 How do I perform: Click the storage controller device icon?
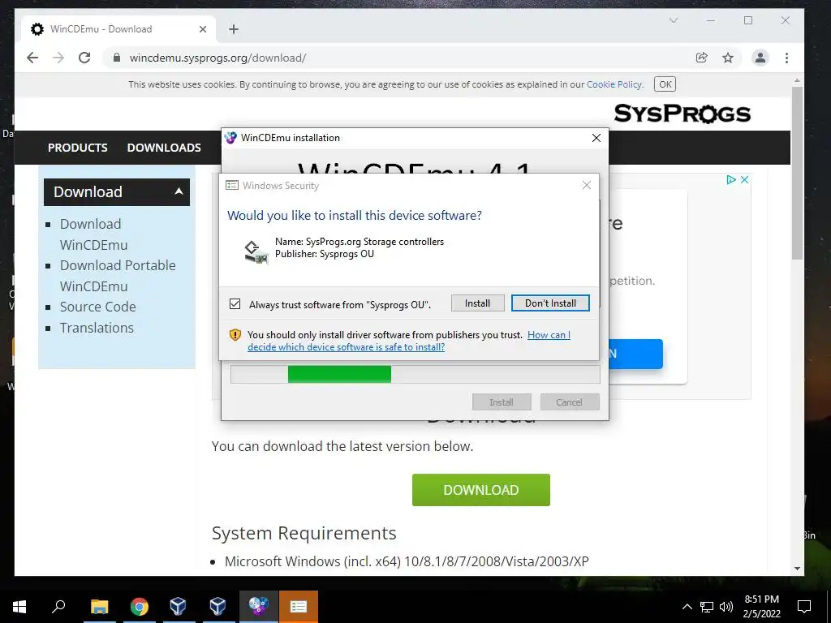tap(256, 251)
